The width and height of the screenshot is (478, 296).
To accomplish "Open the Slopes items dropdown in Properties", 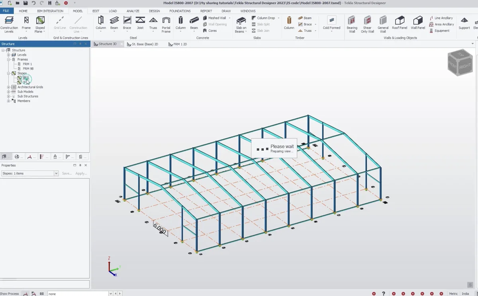I will tap(56, 173).
